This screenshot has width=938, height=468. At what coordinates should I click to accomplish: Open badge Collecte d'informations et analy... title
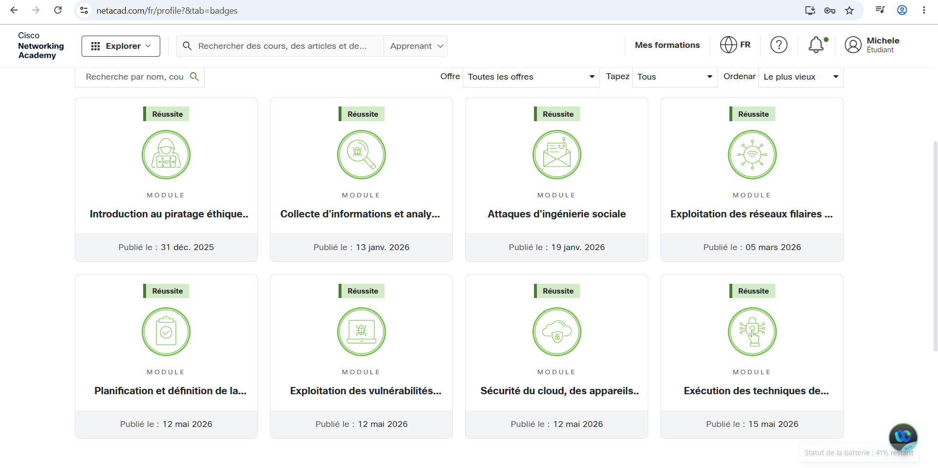[x=360, y=214]
